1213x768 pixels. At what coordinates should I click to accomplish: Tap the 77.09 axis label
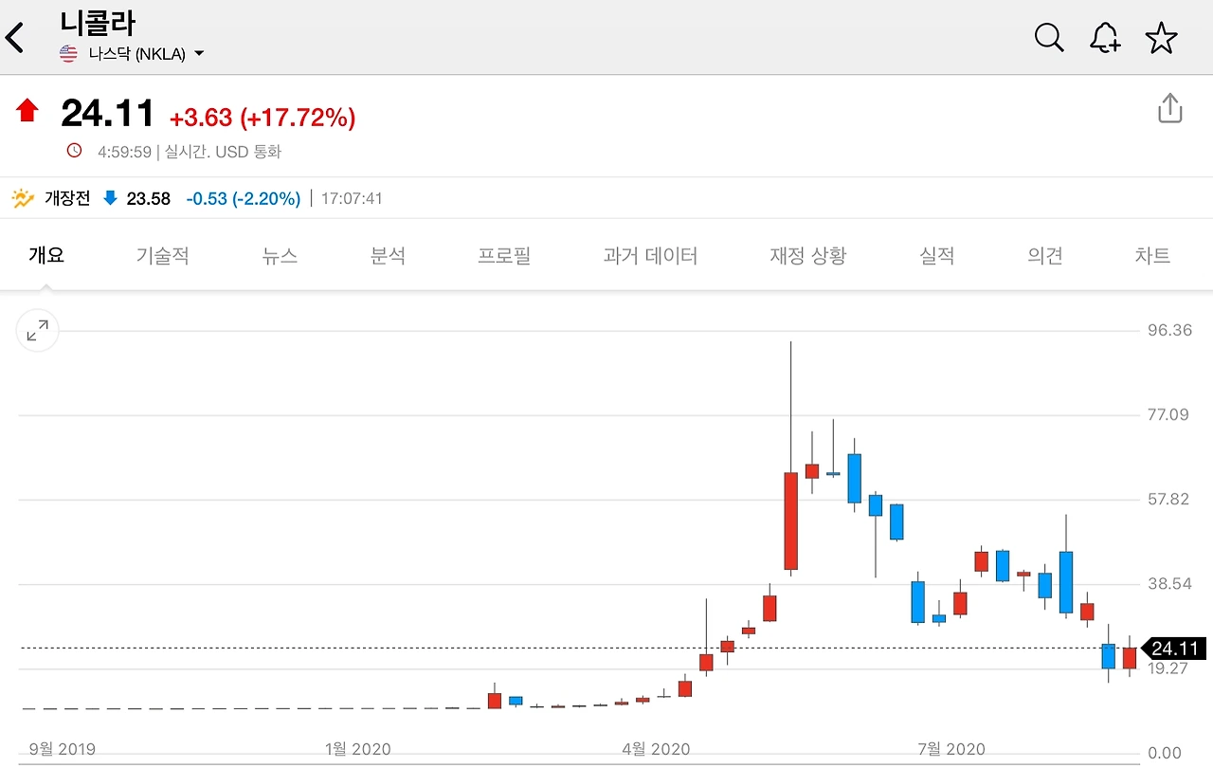(1169, 414)
